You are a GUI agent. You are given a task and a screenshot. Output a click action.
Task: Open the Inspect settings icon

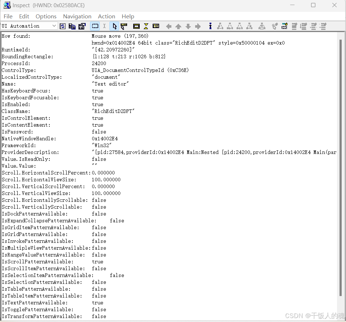point(82,26)
